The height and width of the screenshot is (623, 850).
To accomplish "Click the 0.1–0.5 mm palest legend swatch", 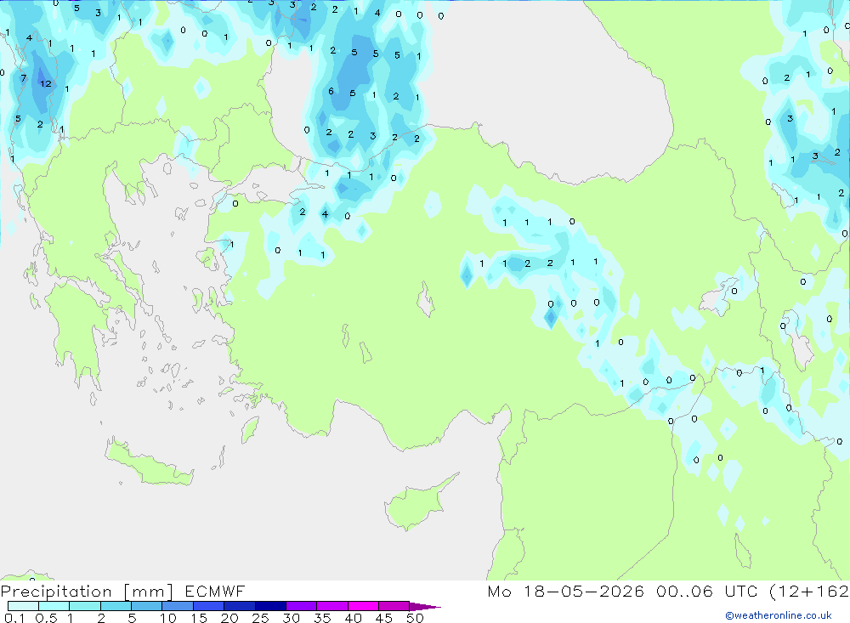I will point(23,606).
